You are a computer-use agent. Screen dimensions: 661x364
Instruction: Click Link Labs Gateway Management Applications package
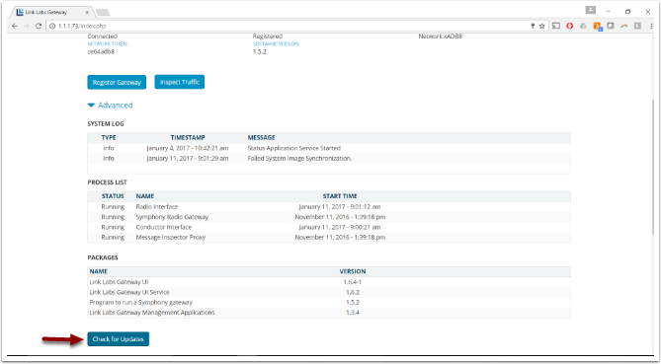pos(152,313)
